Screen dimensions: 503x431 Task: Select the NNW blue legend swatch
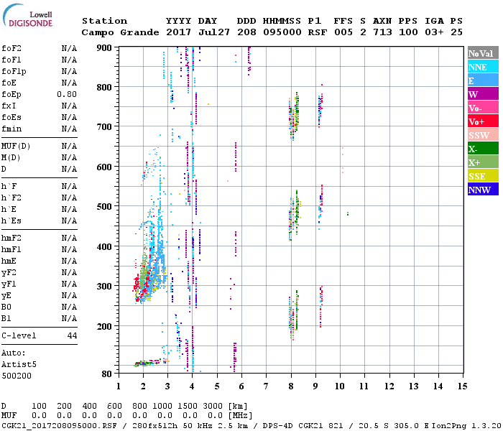point(481,190)
